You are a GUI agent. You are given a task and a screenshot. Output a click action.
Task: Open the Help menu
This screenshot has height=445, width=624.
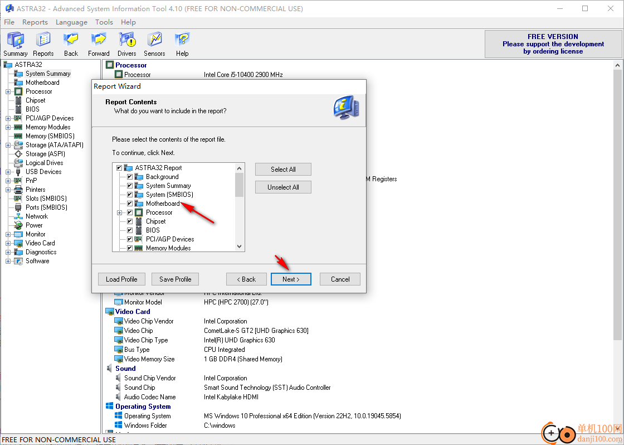pos(128,22)
